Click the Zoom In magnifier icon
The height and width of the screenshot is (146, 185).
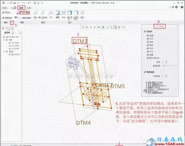coord(87,27)
